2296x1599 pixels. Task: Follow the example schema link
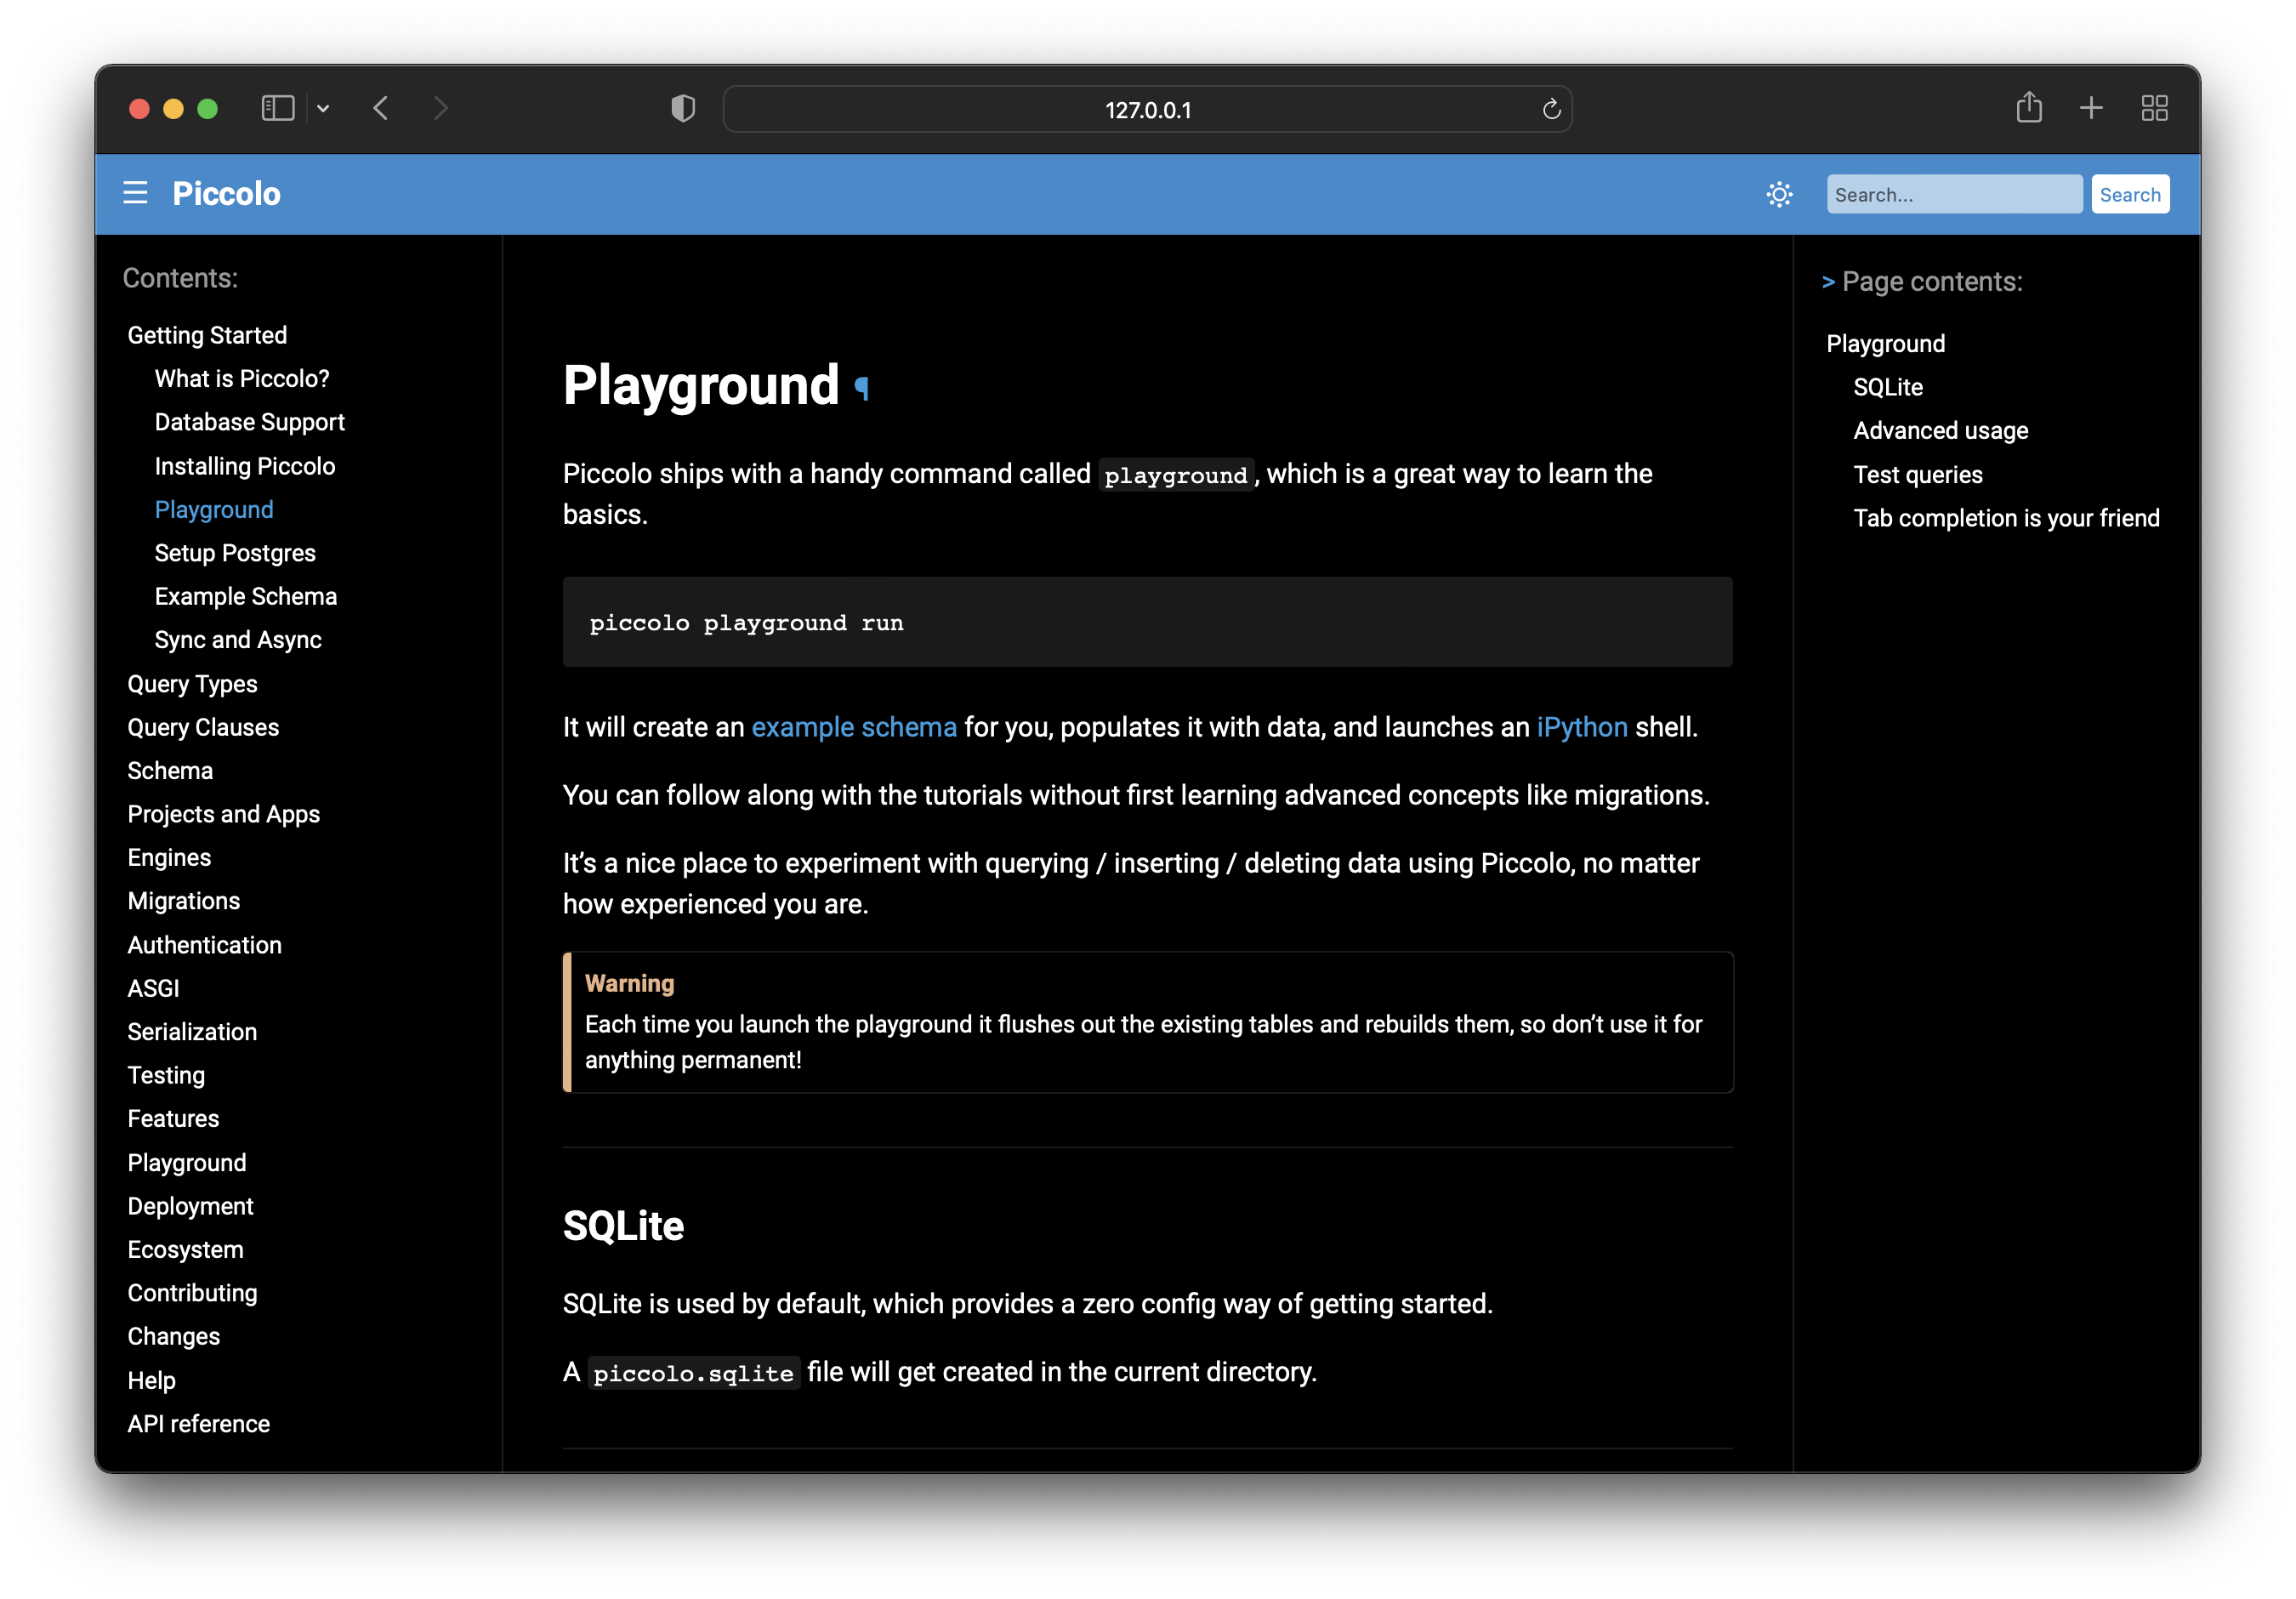854,727
